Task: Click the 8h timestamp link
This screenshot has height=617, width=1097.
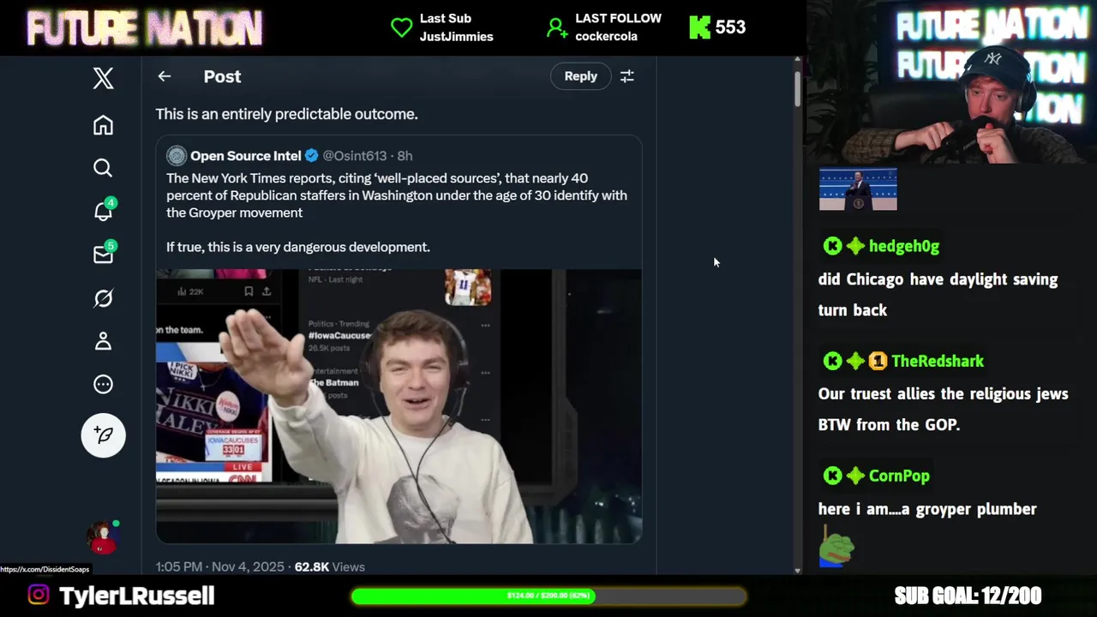Action: click(x=405, y=155)
